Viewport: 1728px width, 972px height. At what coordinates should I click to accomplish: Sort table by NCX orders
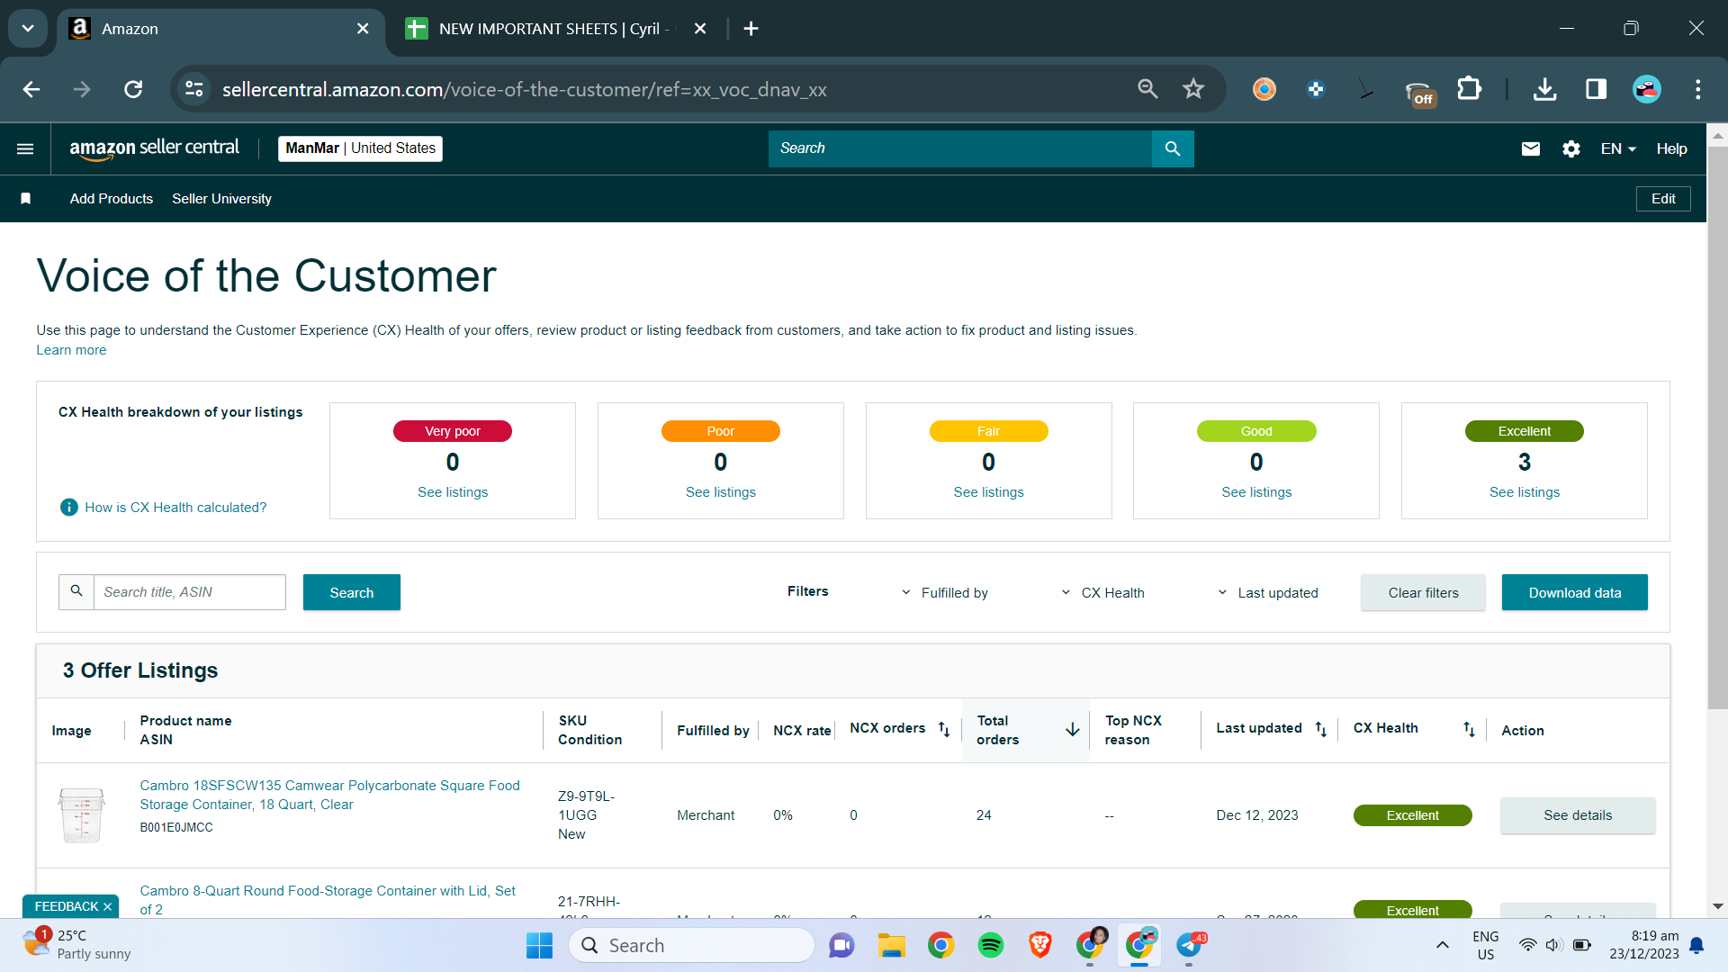tap(944, 729)
